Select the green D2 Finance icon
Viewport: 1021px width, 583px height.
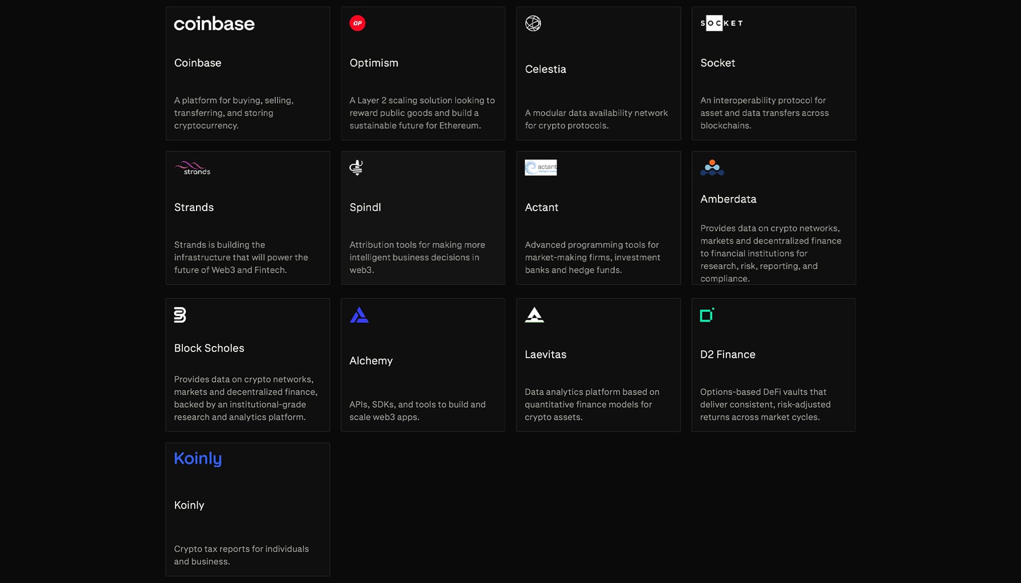pos(706,315)
